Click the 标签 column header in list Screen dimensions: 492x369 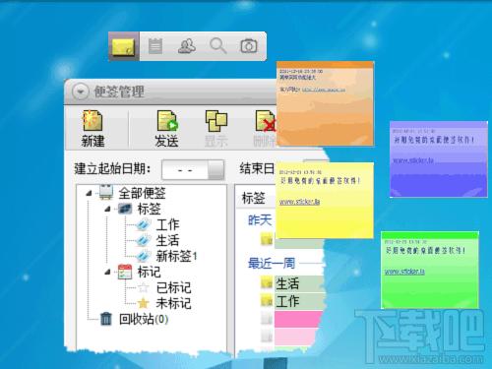(x=254, y=198)
